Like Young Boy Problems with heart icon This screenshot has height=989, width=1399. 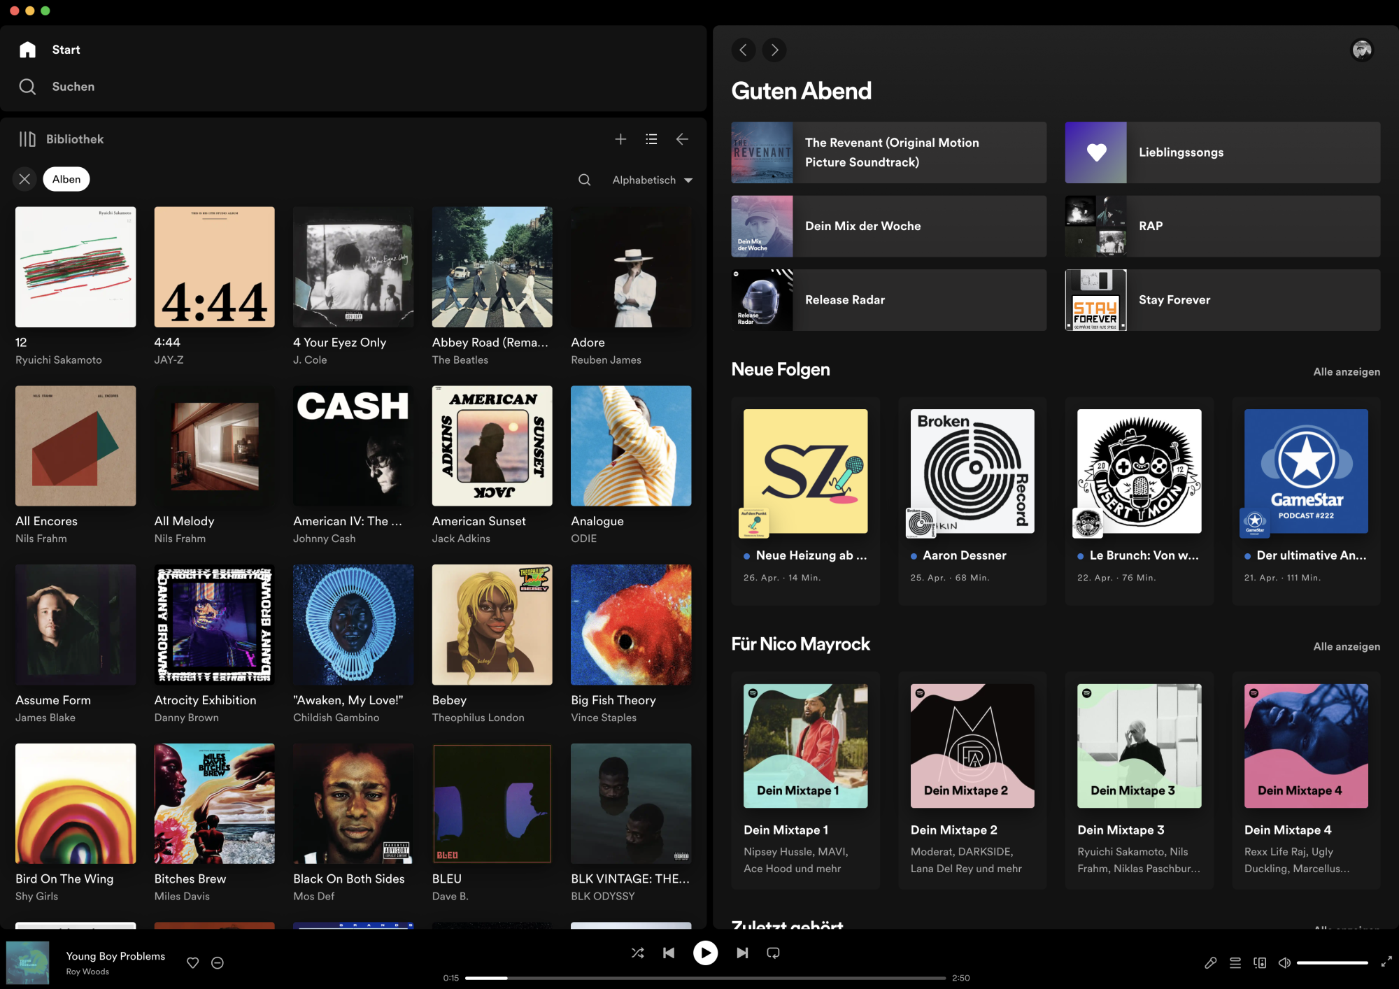tap(193, 963)
